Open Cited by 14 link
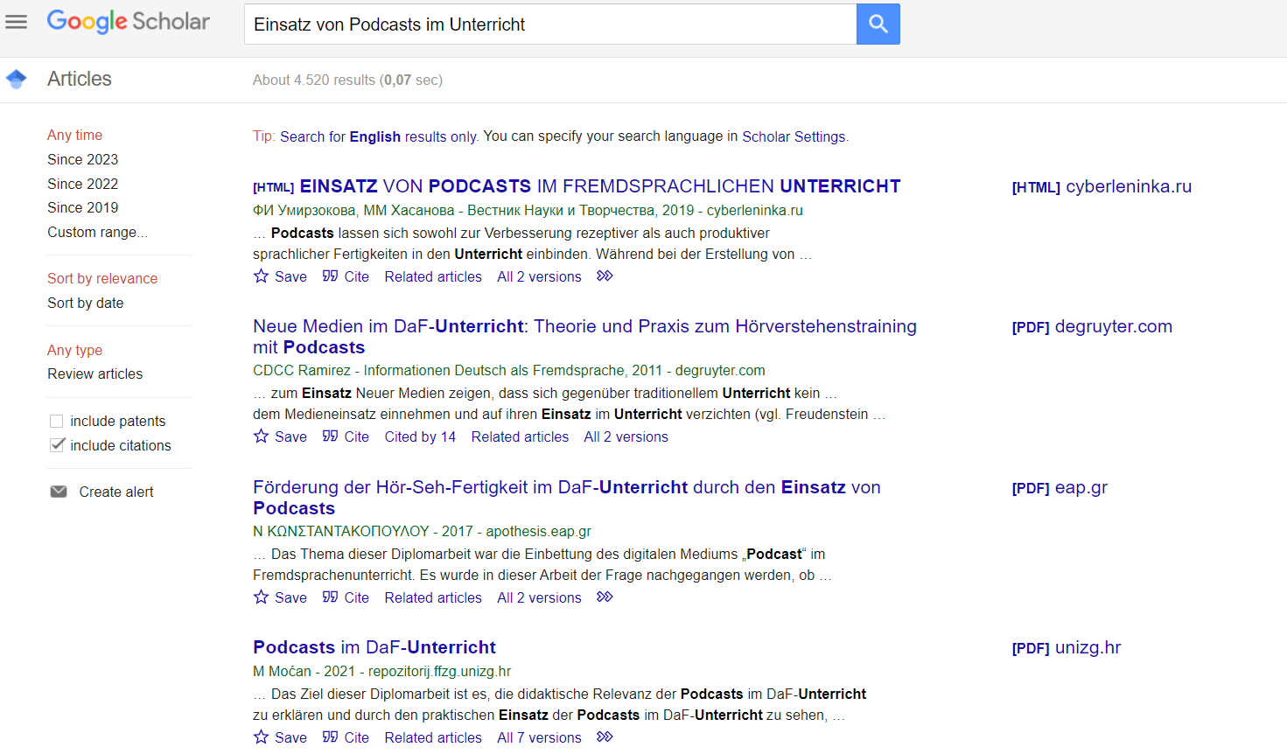The height and width of the screenshot is (754, 1287). point(420,436)
